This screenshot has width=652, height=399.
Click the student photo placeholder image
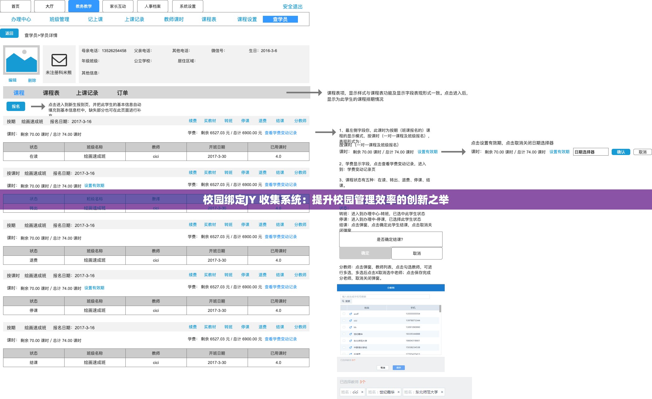click(21, 60)
